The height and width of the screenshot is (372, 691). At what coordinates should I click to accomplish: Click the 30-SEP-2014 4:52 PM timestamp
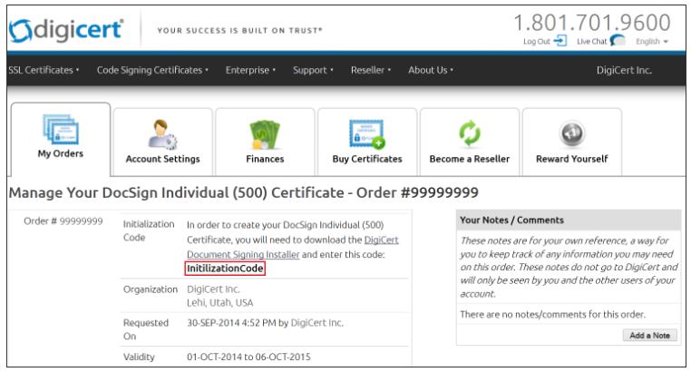point(231,323)
